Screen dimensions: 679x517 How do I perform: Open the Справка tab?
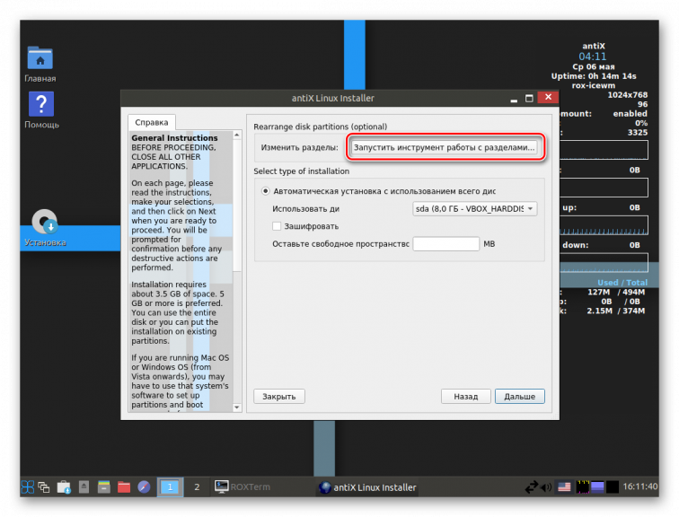click(x=152, y=122)
